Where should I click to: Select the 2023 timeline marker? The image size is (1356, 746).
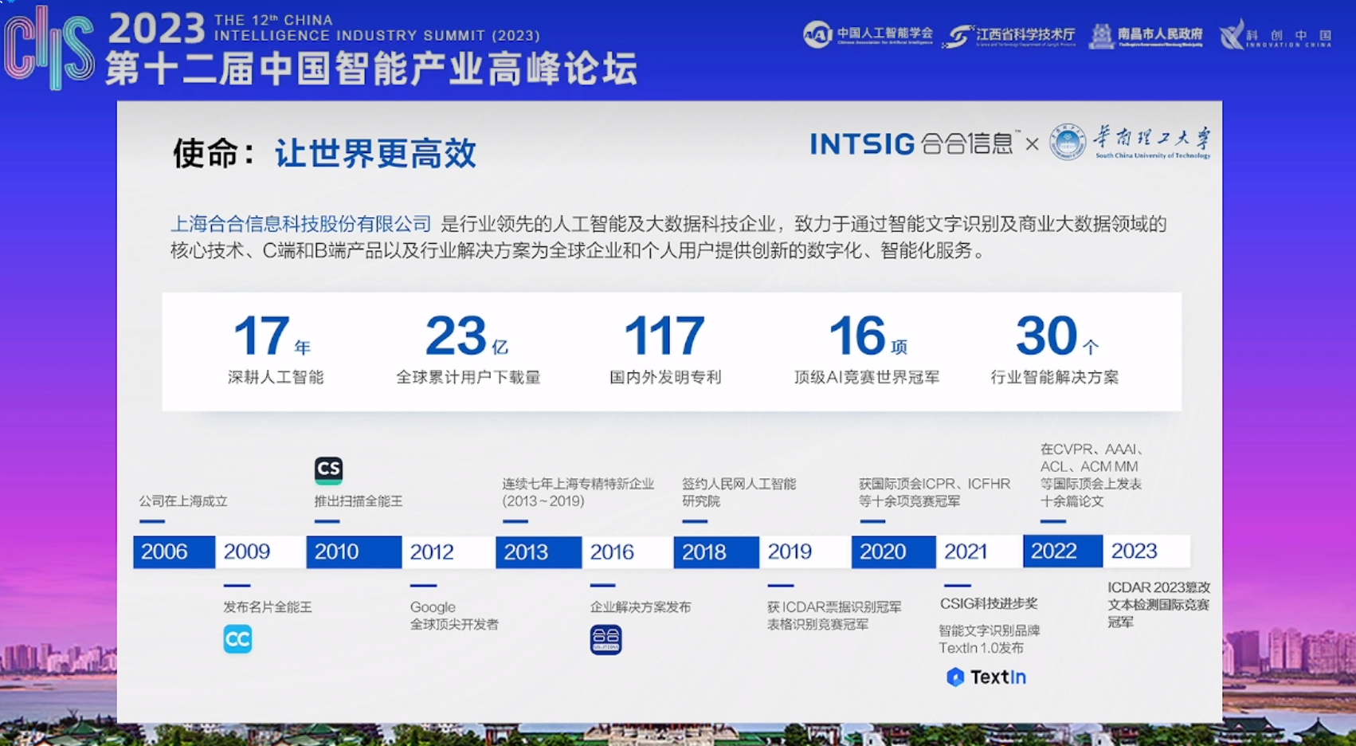click(x=1146, y=551)
